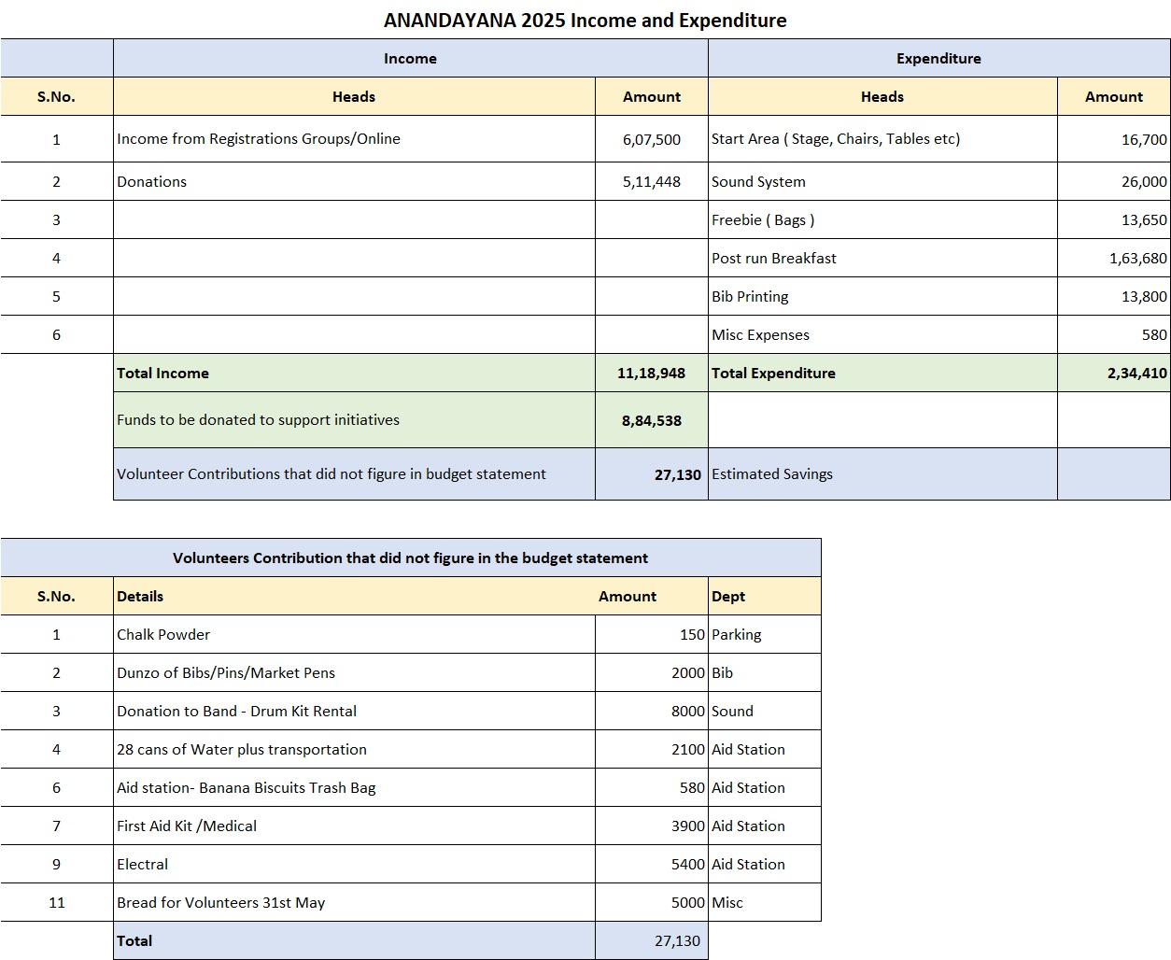
Task: Select the amount cell 6,07,500
Action: coord(652,139)
